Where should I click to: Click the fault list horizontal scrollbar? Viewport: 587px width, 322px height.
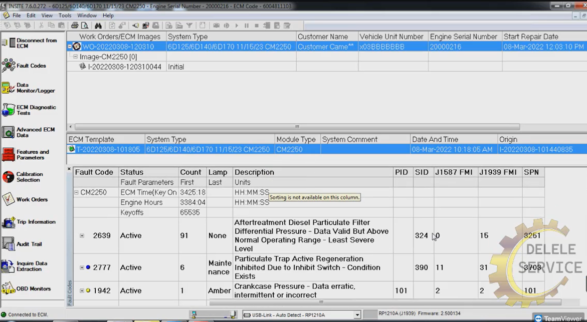pos(385,302)
